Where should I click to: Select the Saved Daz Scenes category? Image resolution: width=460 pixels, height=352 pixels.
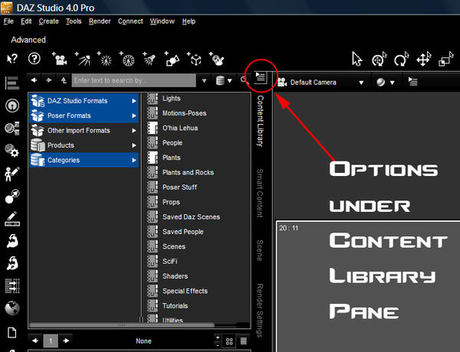[x=191, y=217]
